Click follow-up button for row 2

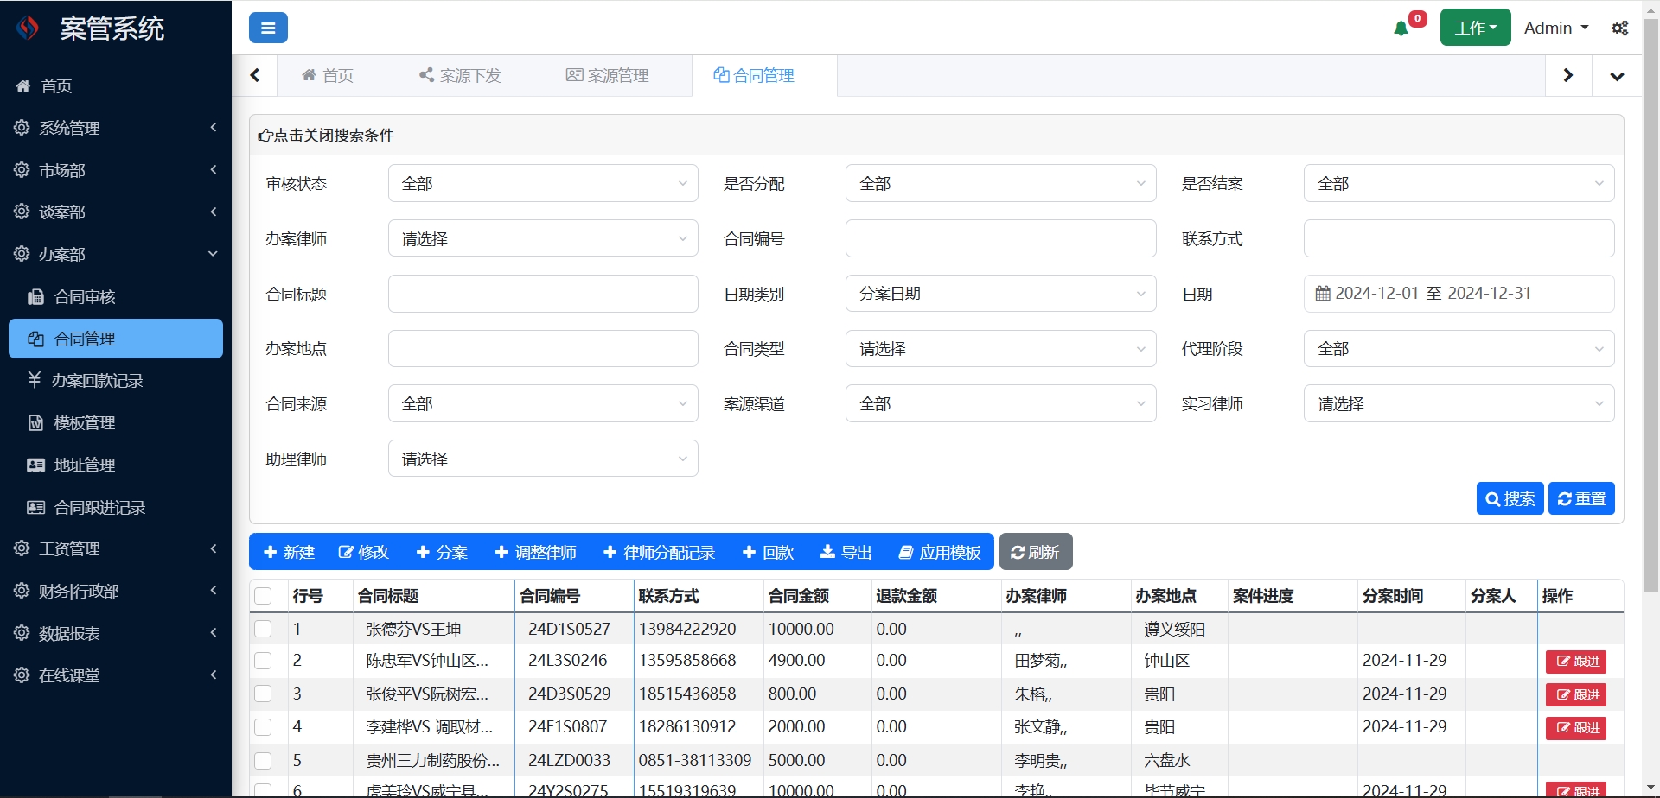click(x=1576, y=662)
